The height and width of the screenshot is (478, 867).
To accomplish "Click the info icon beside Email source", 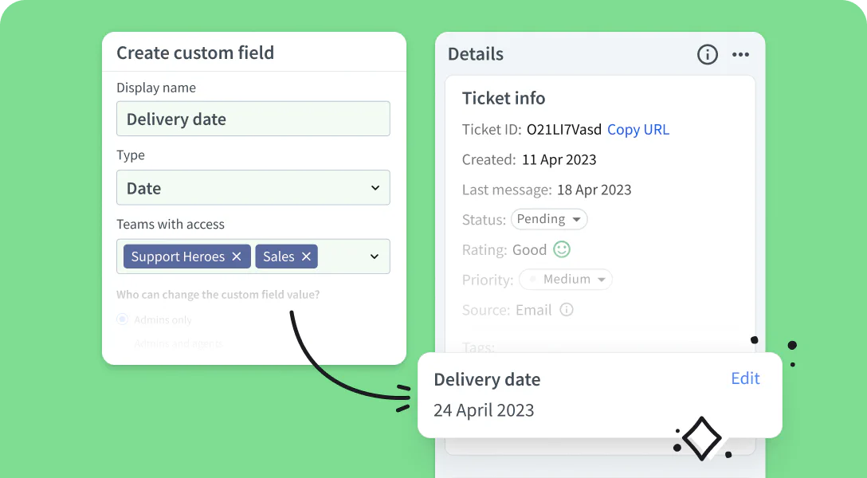I will [565, 310].
